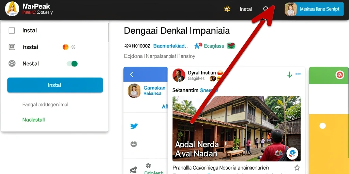Click the search icon in top bar
The width and height of the screenshot is (349, 174).
pos(265,9)
